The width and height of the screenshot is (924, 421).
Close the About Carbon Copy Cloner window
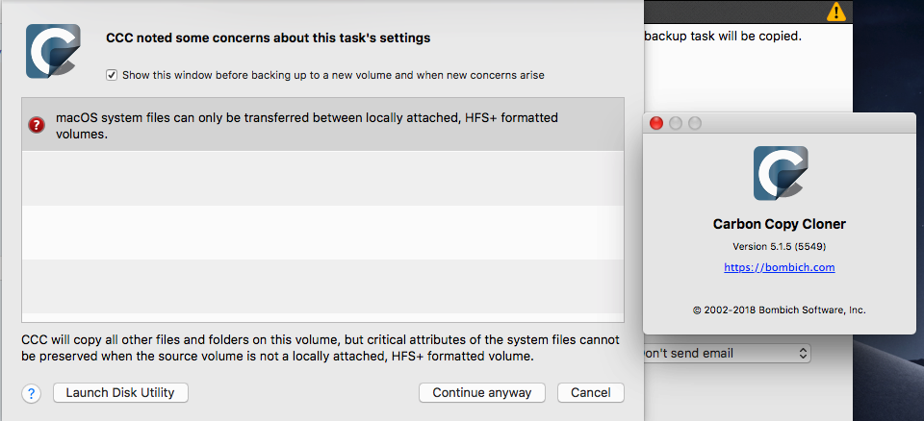pos(655,123)
